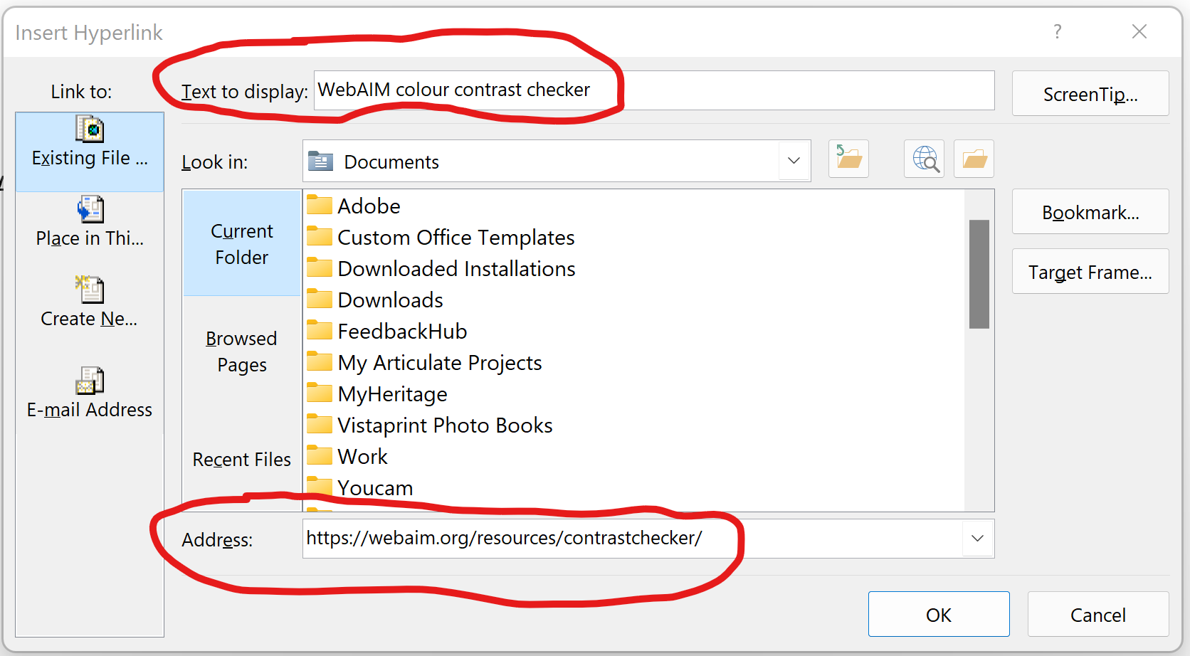Image resolution: width=1190 pixels, height=656 pixels.
Task: Choose Place in This Document icon
Action: coord(90,209)
